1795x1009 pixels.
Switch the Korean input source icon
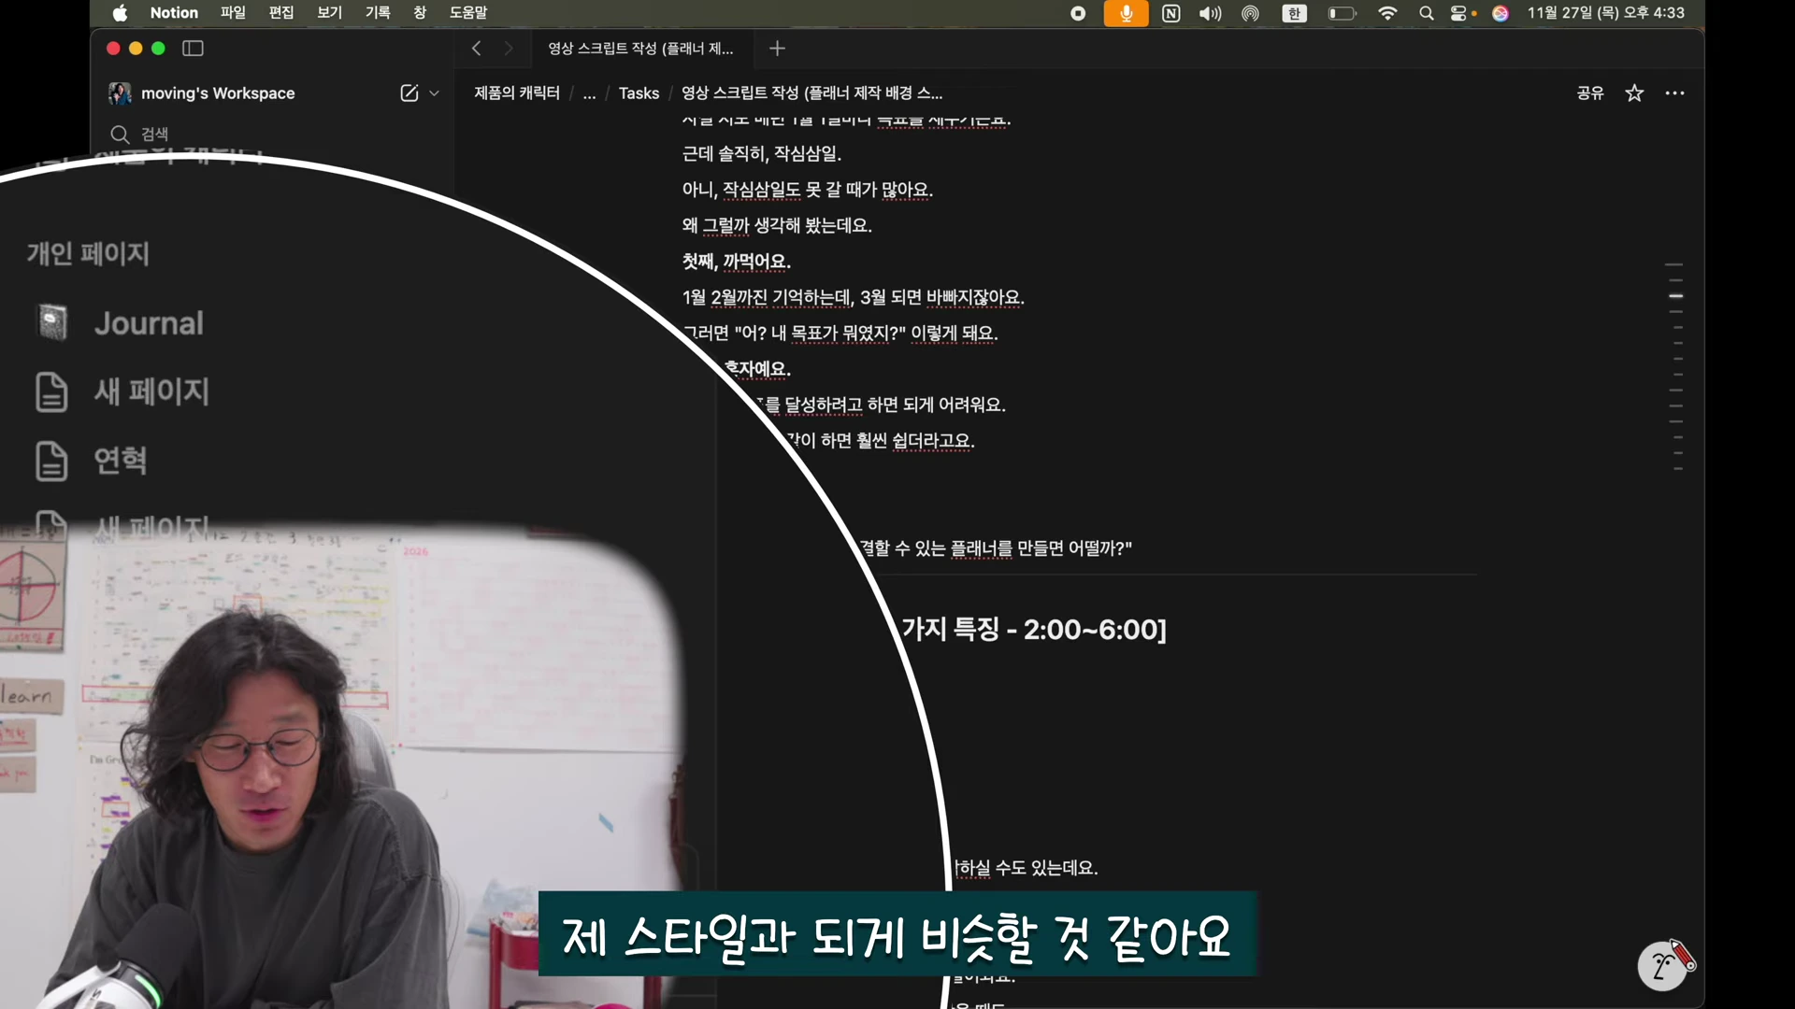pyautogui.click(x=1295, y=13)
